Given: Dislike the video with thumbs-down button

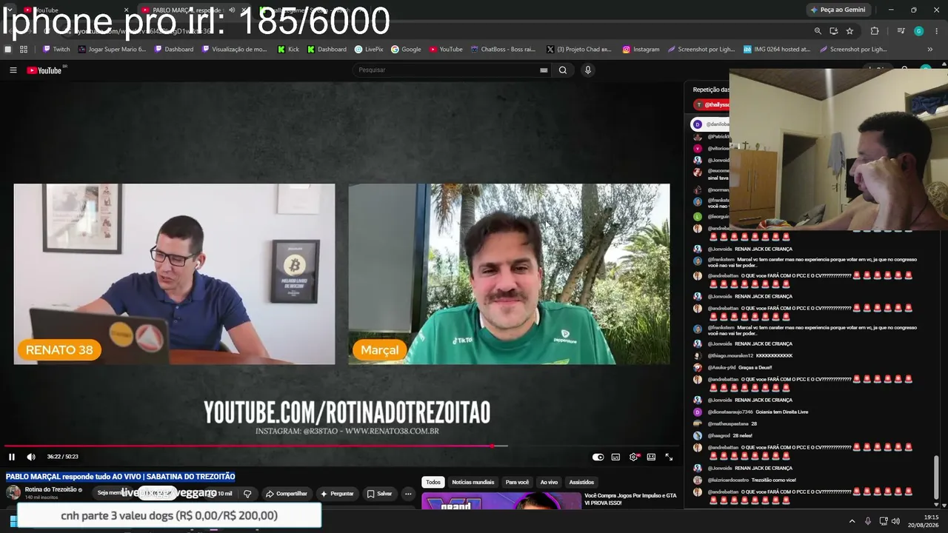Looking at the screenshot, I should click(x=247, y=494).
